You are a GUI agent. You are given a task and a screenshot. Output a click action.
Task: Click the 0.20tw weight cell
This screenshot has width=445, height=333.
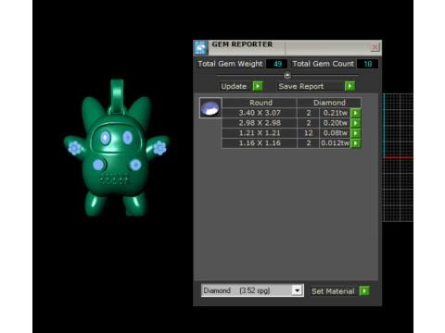pyautogui.click(x=335, y=123)
